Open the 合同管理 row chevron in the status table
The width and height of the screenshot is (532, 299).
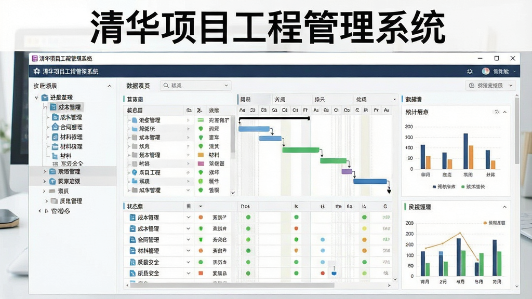188,240
